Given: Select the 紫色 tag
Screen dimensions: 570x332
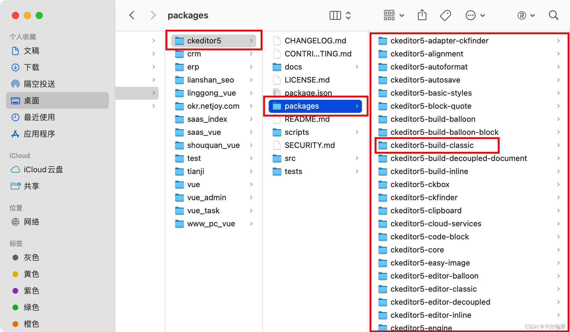Looking at the screenshot, I should tap(57, 291).
